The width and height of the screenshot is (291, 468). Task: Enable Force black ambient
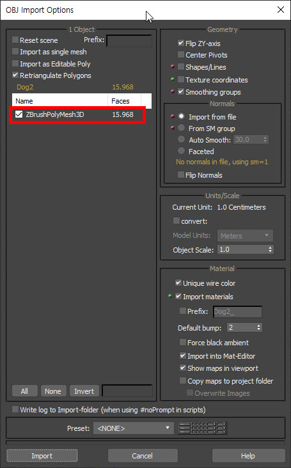click(183, 342)
